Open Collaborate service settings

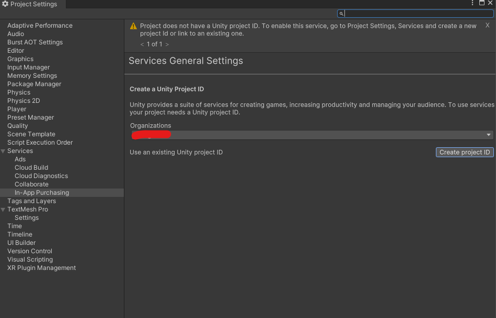[x=31, y=184]
